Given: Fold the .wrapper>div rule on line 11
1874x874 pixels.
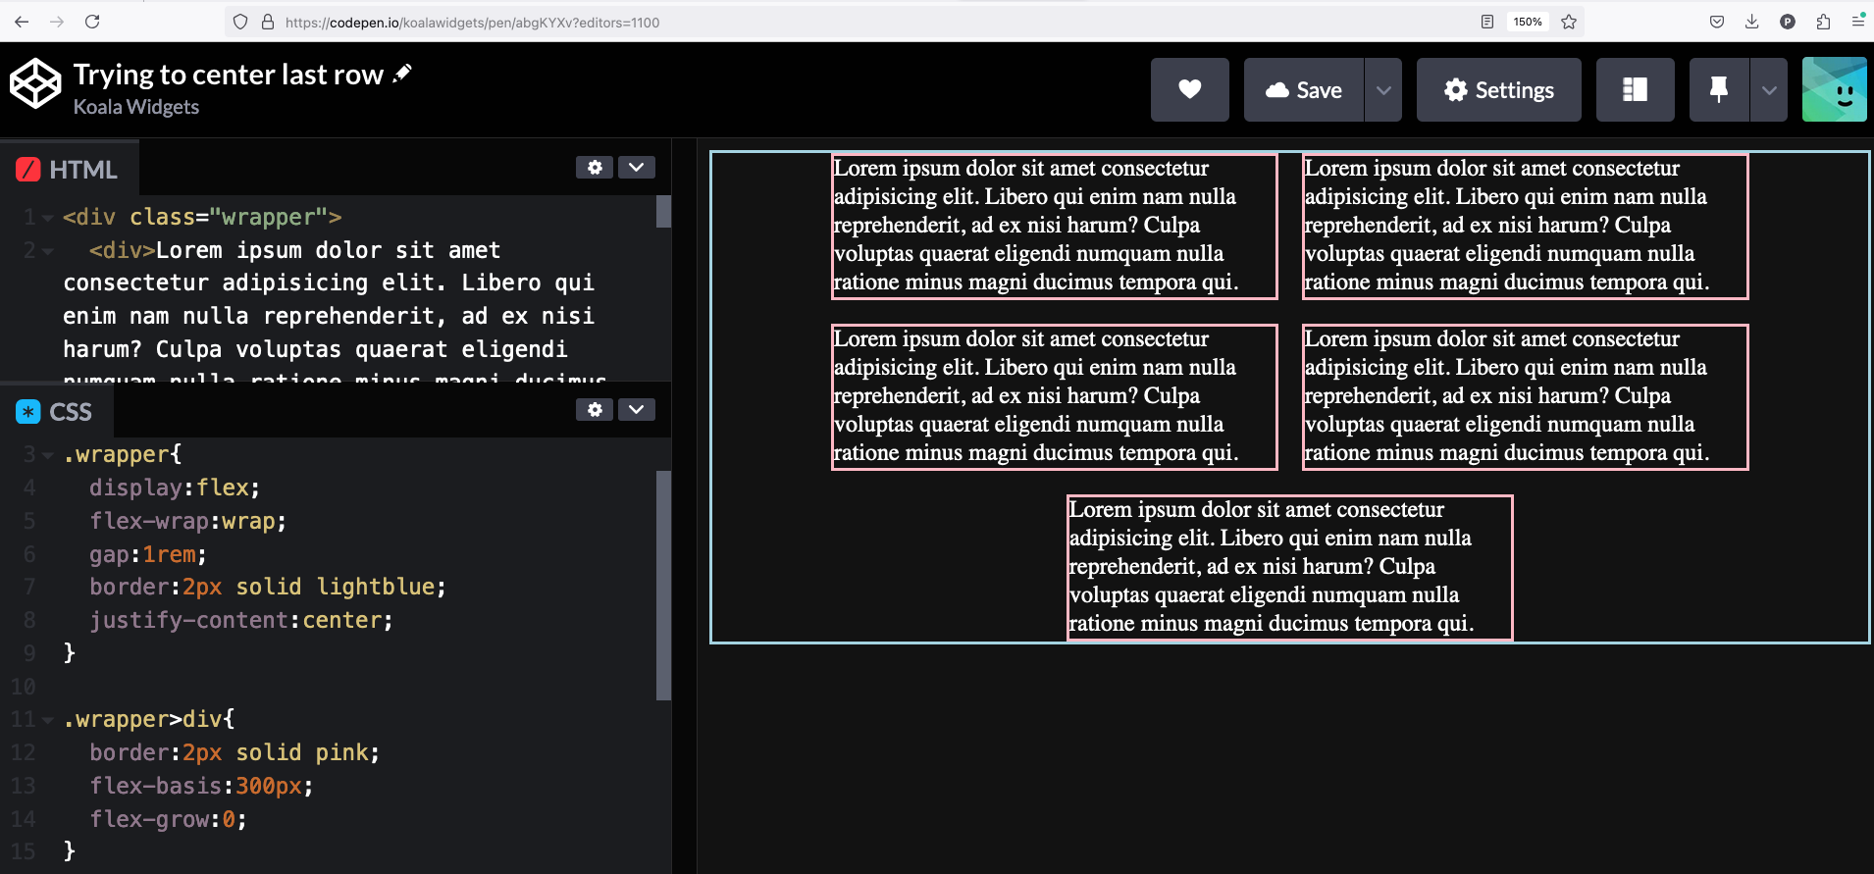Looking at the screenshot, I should (x=47, y=720).
